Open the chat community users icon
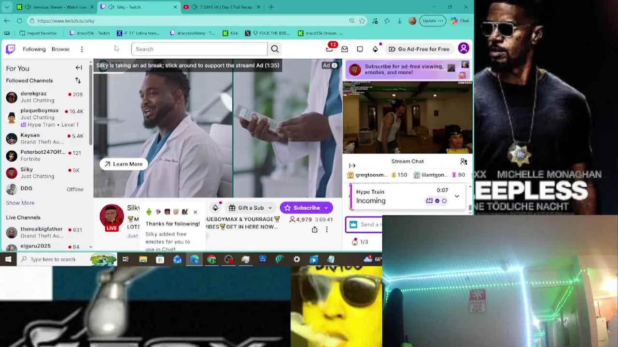Viewport: 618px width, 347px height. tap(463, 161)
